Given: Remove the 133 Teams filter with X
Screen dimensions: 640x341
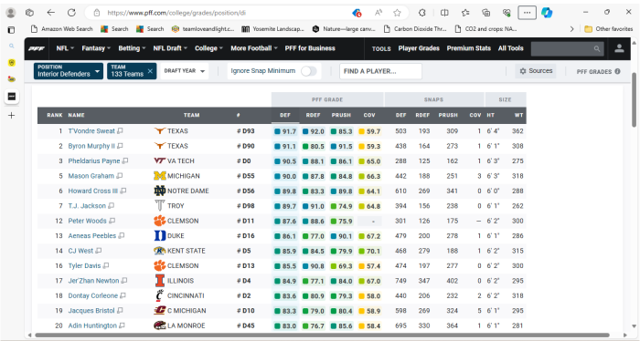Looking at the screenshot, I should tap(150, 71).
